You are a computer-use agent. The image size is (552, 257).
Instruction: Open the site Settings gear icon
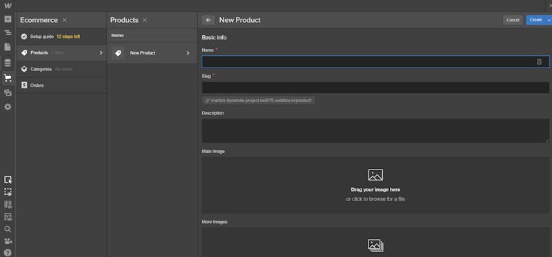pos(8,107)
